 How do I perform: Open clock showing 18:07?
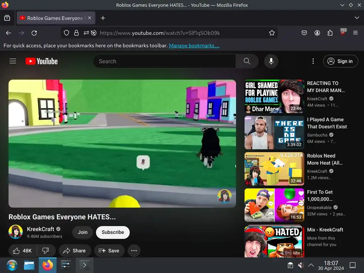331,265
